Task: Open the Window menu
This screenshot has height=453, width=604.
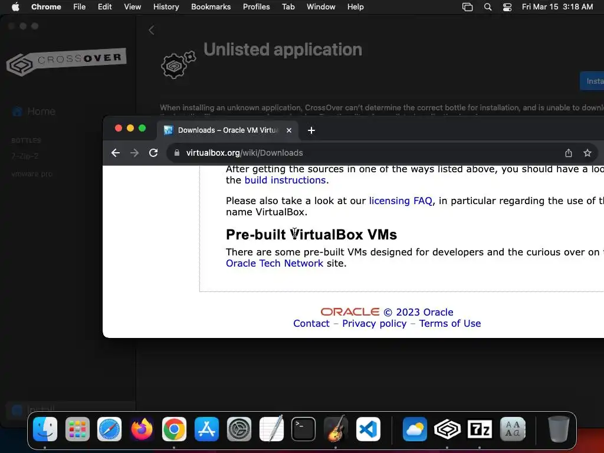Action: tap(321, 6)
